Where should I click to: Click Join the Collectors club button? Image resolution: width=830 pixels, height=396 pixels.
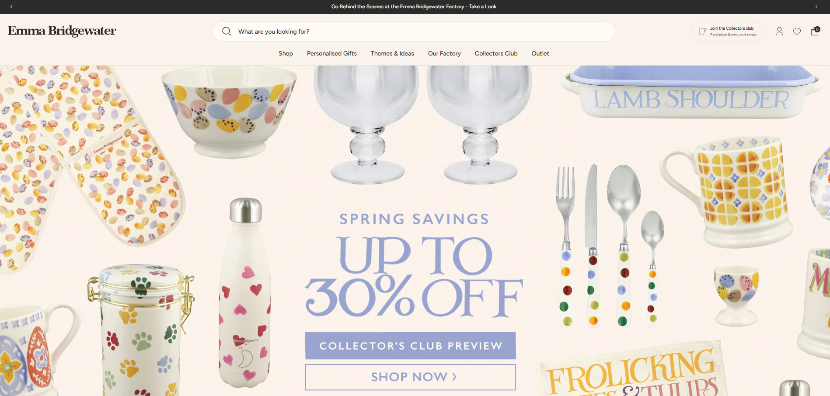click(x=728, y=31)
